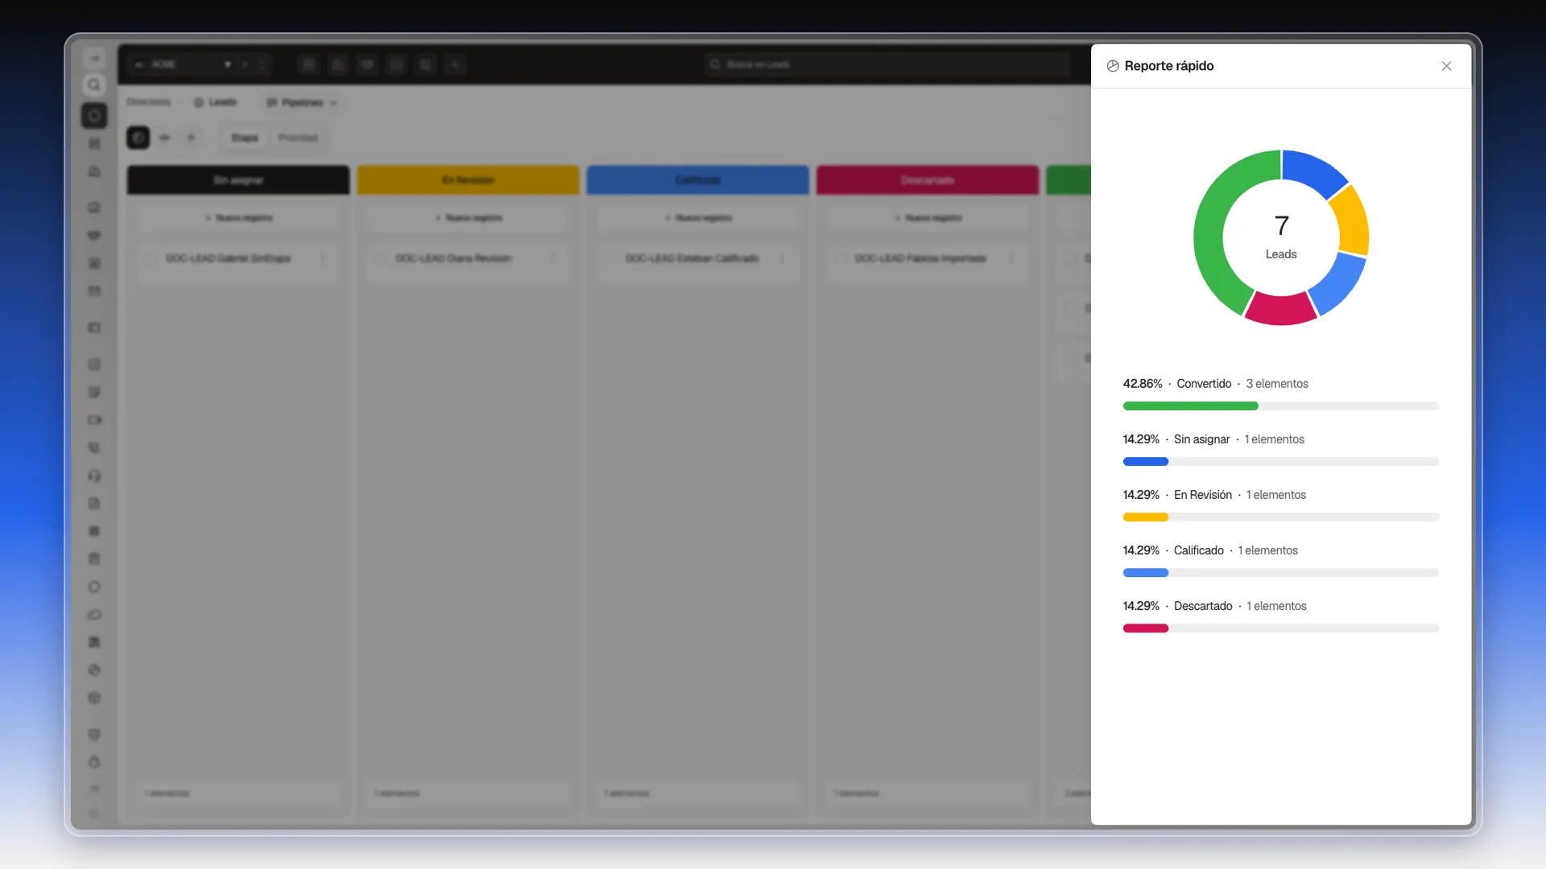
Task: Click the green Convertido progress bar
Action: [1190, 406]
